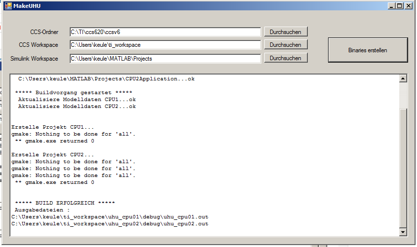Click the 'Buildvorgang gestartet' log line
Image resolution: width=417 pixels, height=247 pixels.
(x=74, y=93)
